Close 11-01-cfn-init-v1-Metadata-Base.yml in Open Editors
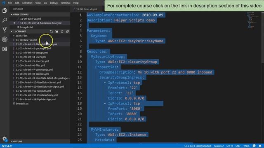 [x=14, y=23]
